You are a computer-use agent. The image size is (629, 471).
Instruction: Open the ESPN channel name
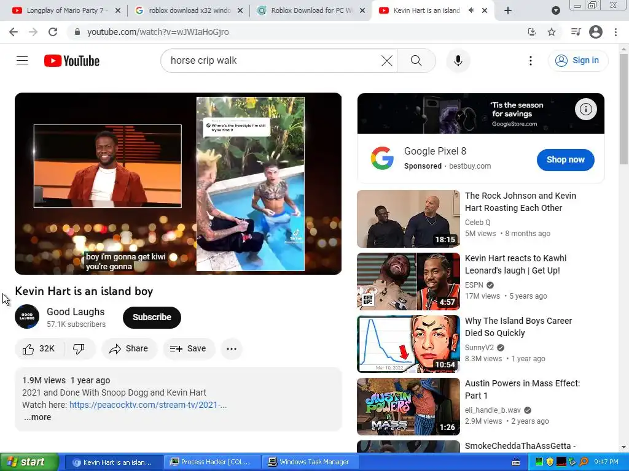click(474, 285)
